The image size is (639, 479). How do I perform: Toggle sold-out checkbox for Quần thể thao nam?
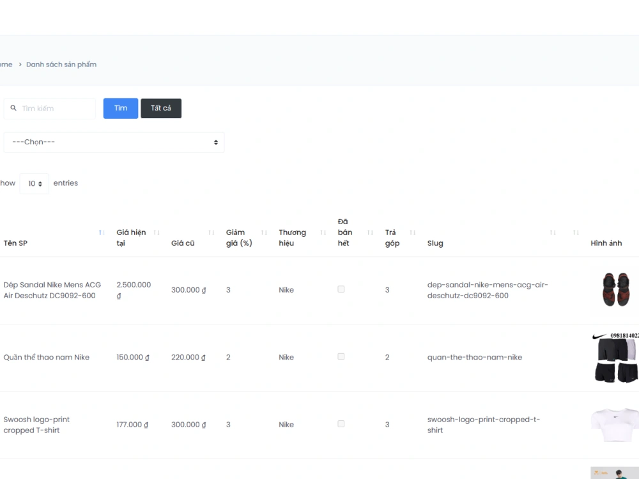pyautogui.click(x=341, y=356)
